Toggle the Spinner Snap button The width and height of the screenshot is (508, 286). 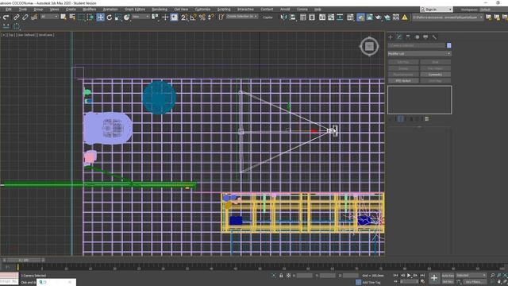click(210, 17)
